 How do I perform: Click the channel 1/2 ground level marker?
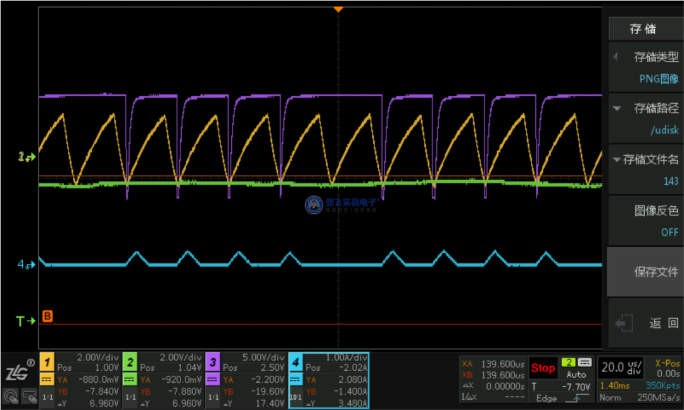tap(27, 157)
